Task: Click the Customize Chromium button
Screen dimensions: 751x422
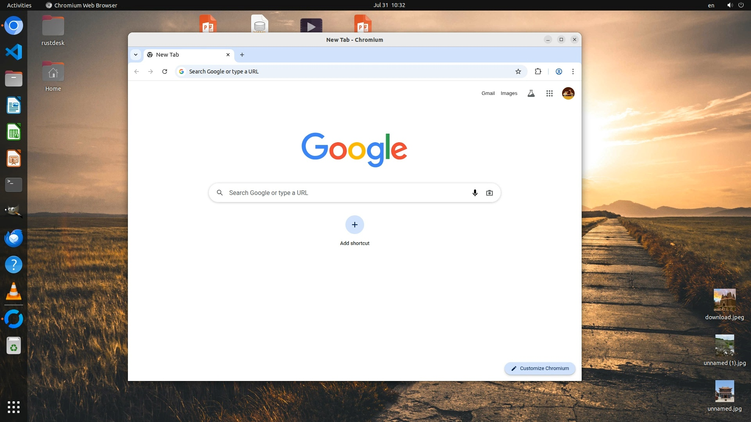Action: coord(540,368)
